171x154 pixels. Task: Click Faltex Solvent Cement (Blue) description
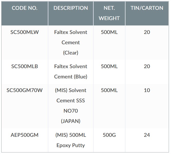(71, 71)
